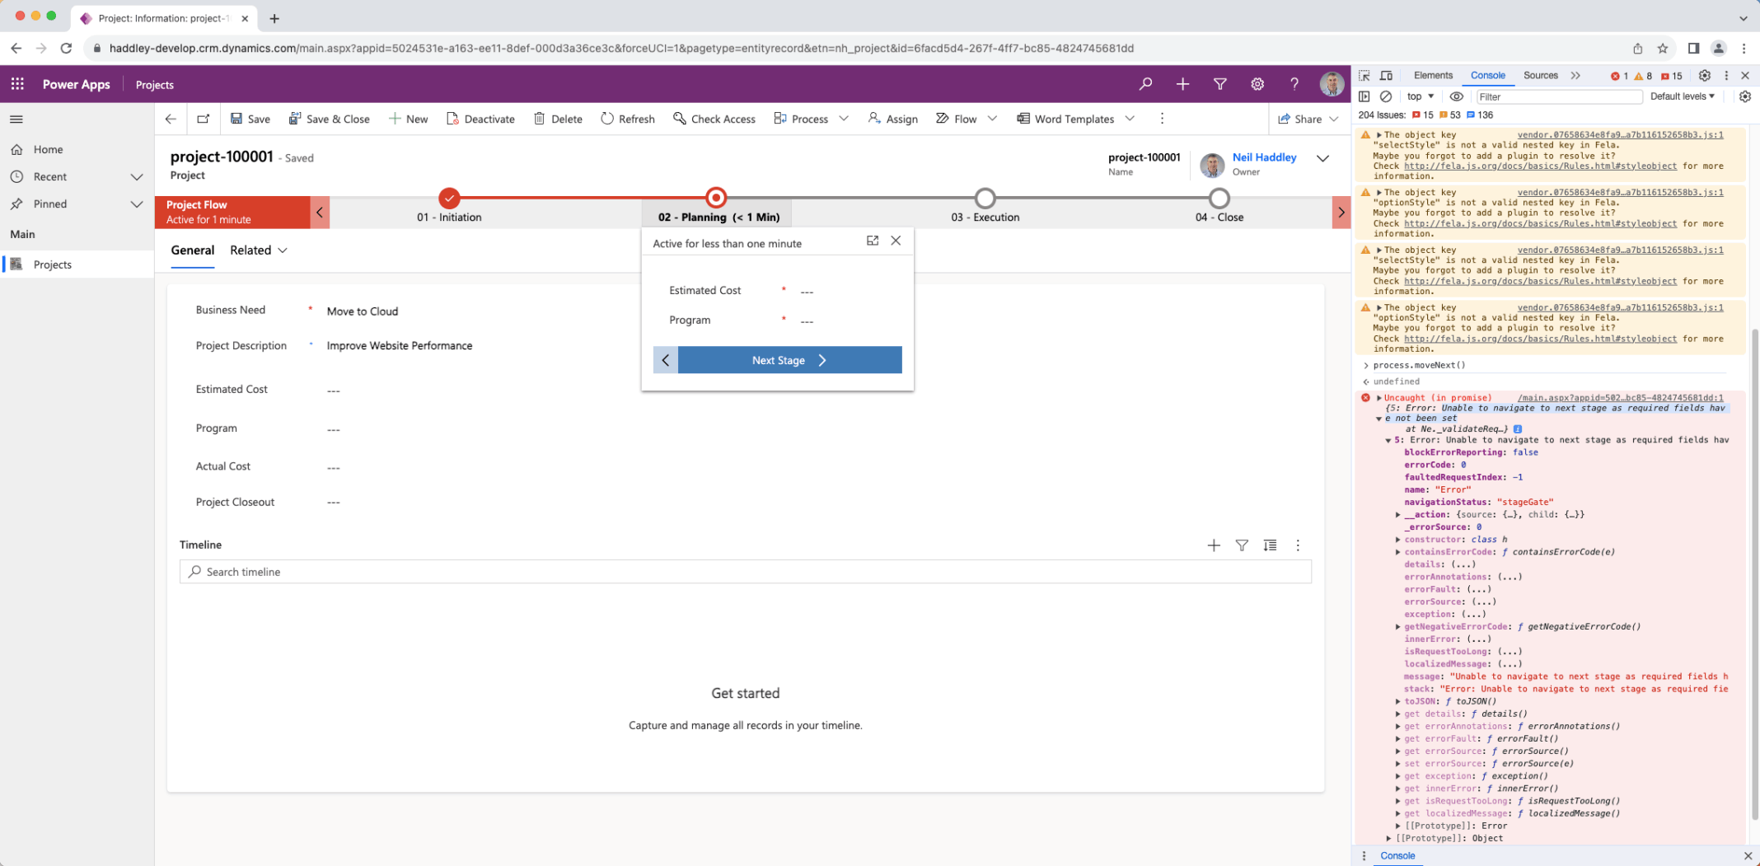Delete the project record
1760x866 pixels.
(558, 119)
